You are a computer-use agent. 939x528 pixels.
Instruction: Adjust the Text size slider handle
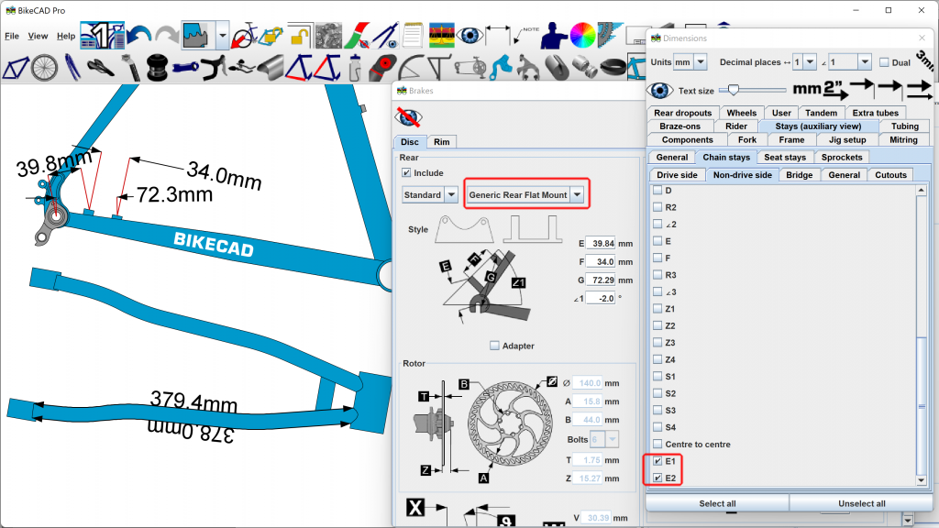(733, 91)
